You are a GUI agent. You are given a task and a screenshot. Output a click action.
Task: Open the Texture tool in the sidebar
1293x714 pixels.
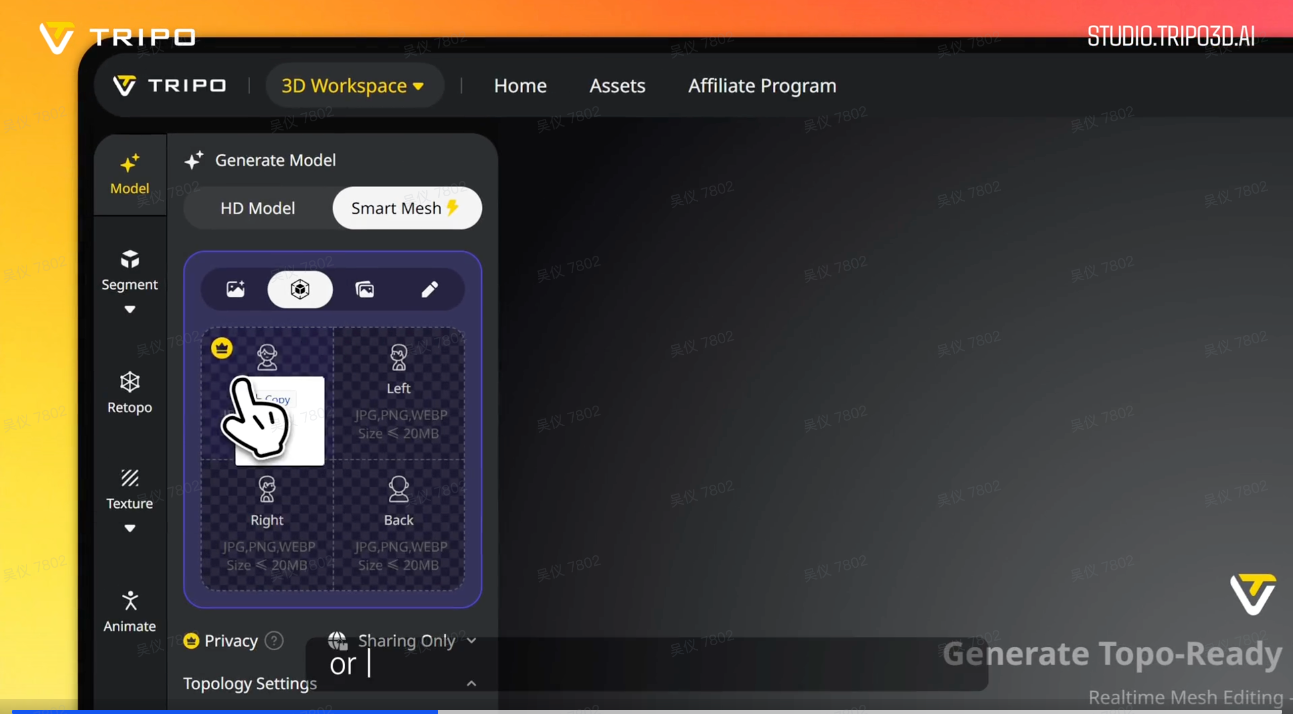coord(130,489)
